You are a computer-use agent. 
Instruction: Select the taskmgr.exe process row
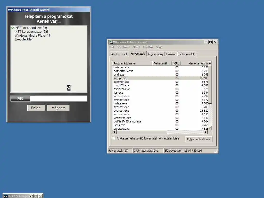pos(160,82)
